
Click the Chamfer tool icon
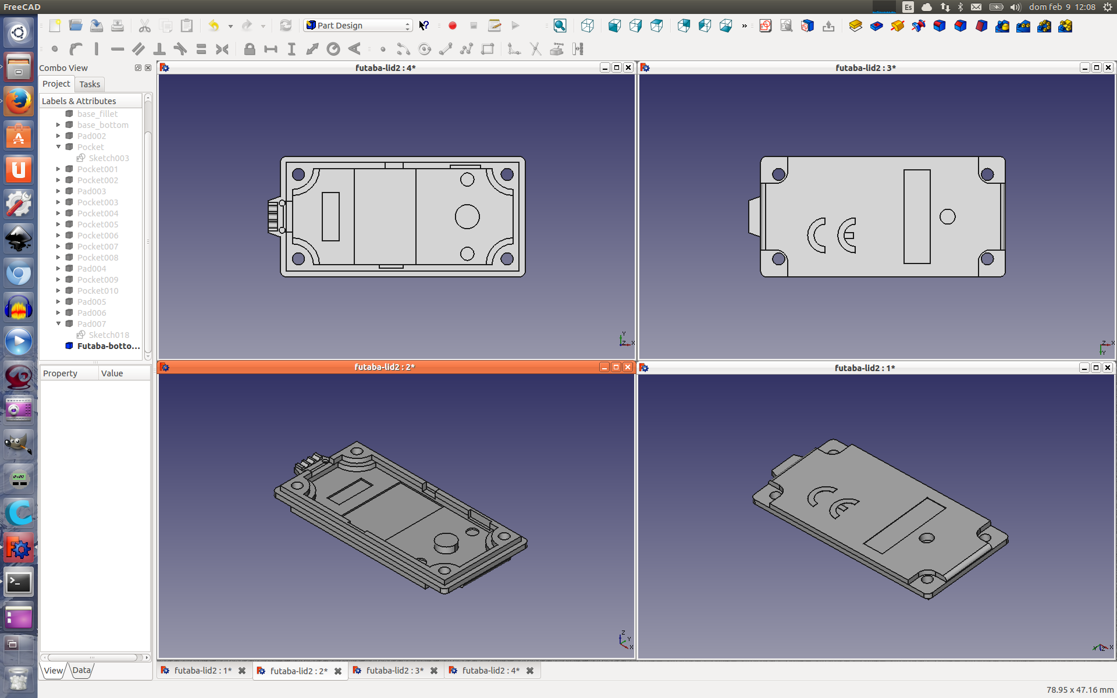[961, 26]
